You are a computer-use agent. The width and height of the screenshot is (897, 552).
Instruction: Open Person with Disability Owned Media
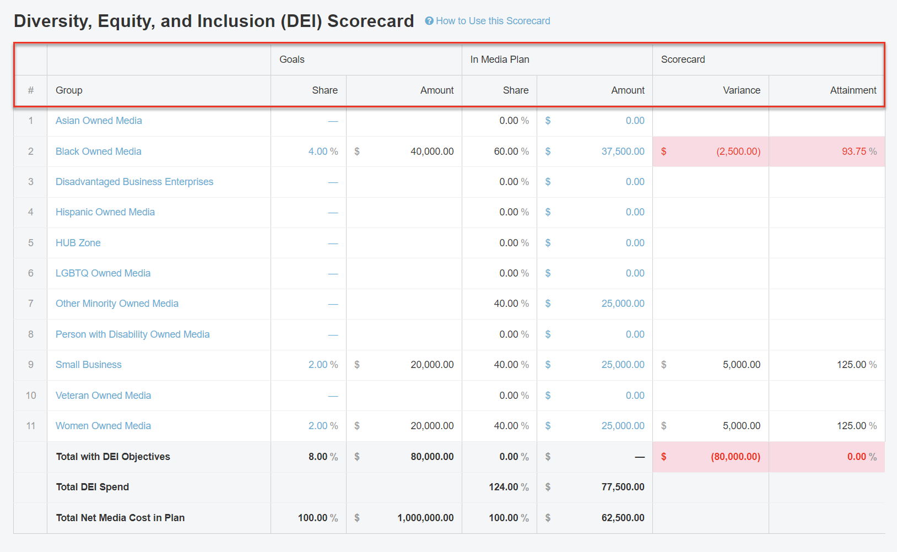coord(132,334)
